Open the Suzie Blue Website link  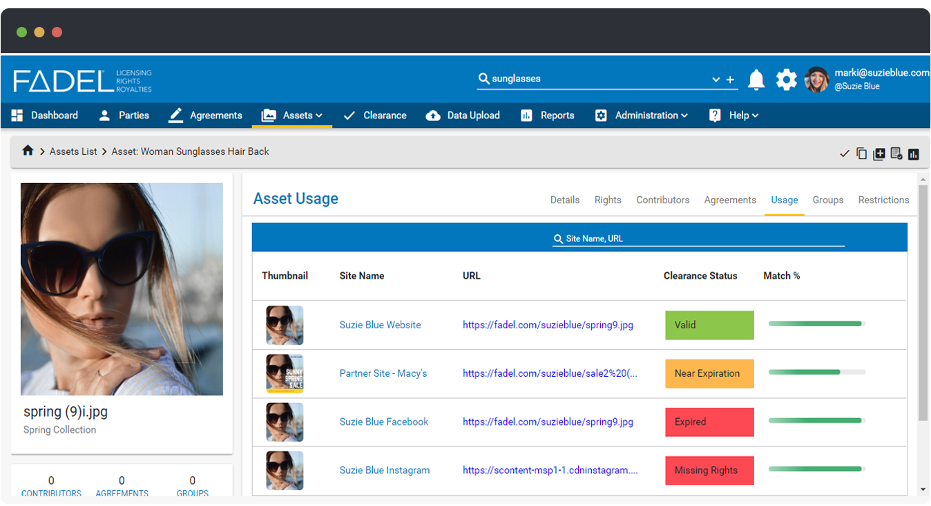(x=380, y=325)
